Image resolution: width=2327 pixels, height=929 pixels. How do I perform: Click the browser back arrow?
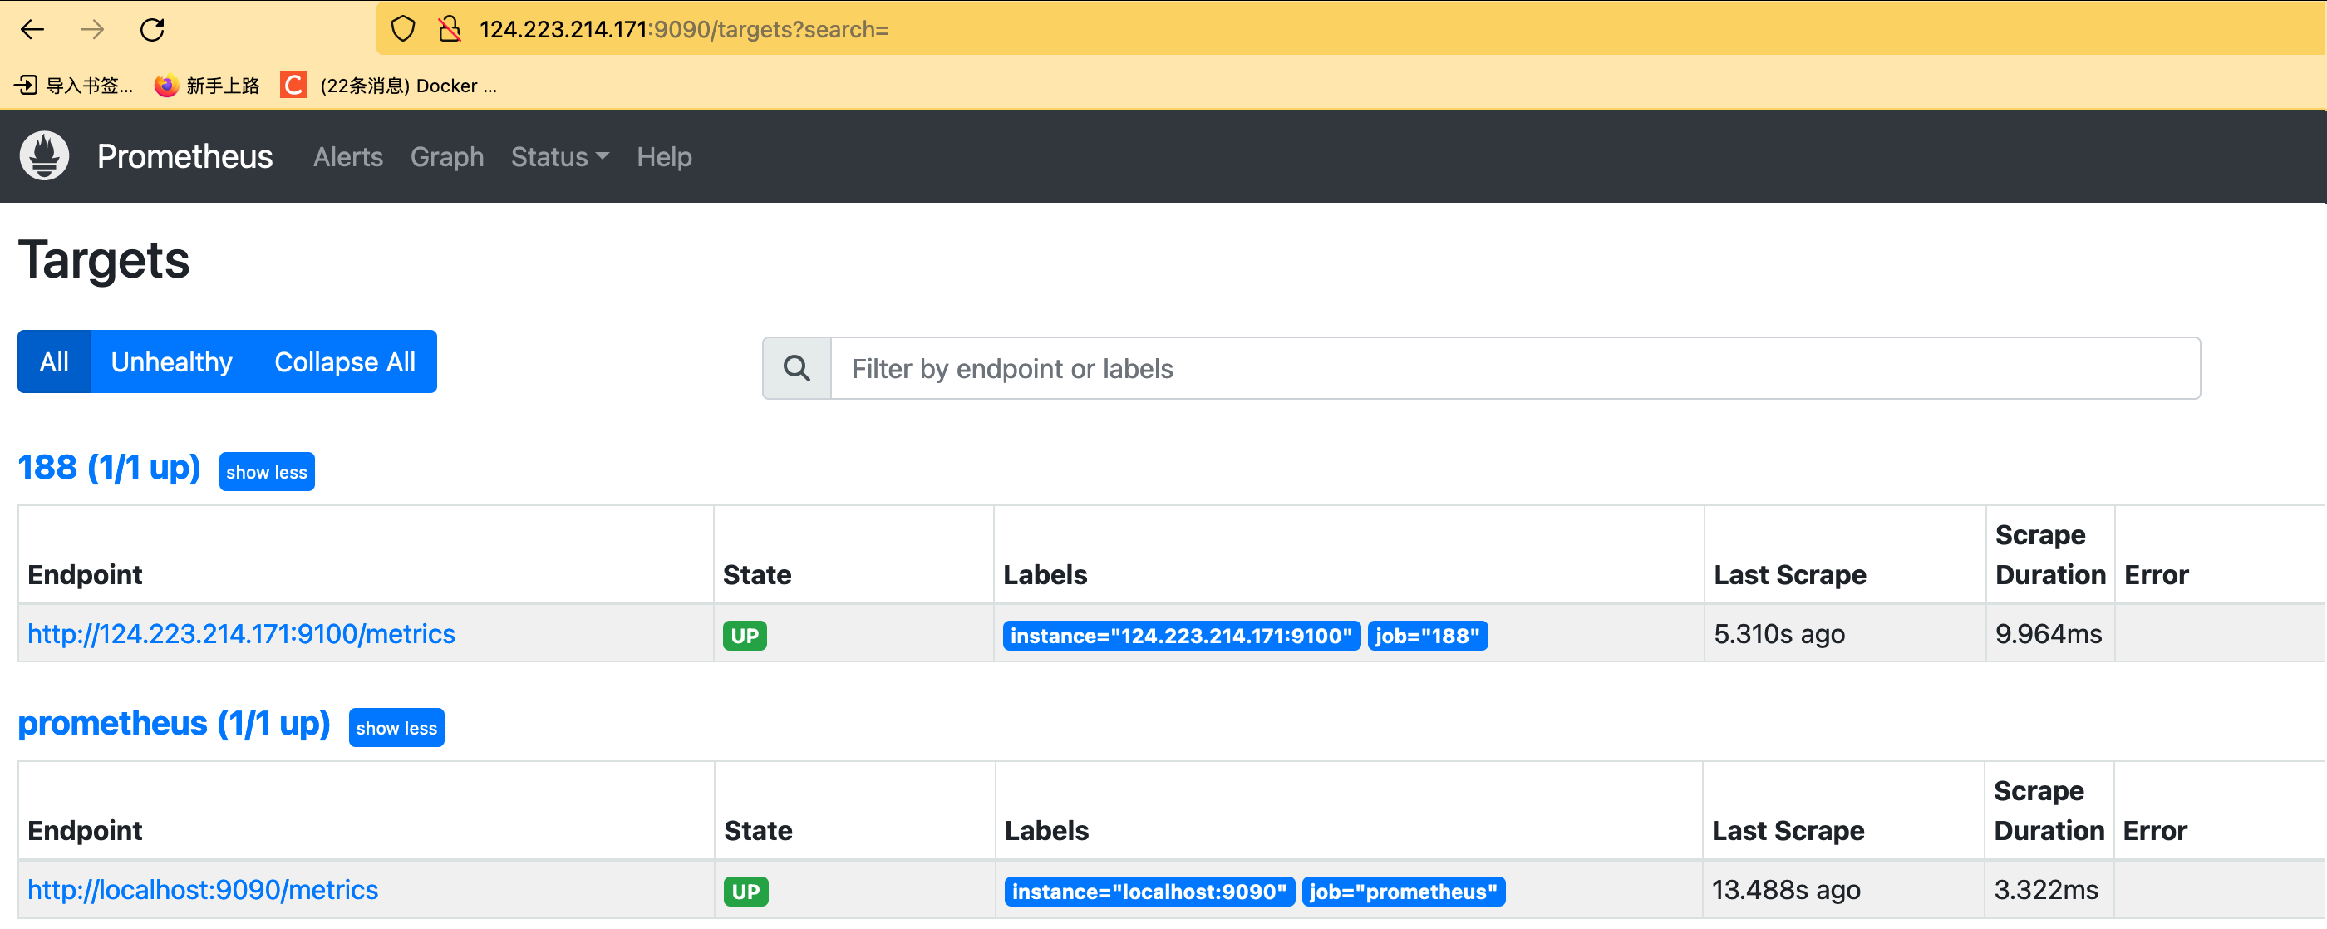[x=32, y=30]
